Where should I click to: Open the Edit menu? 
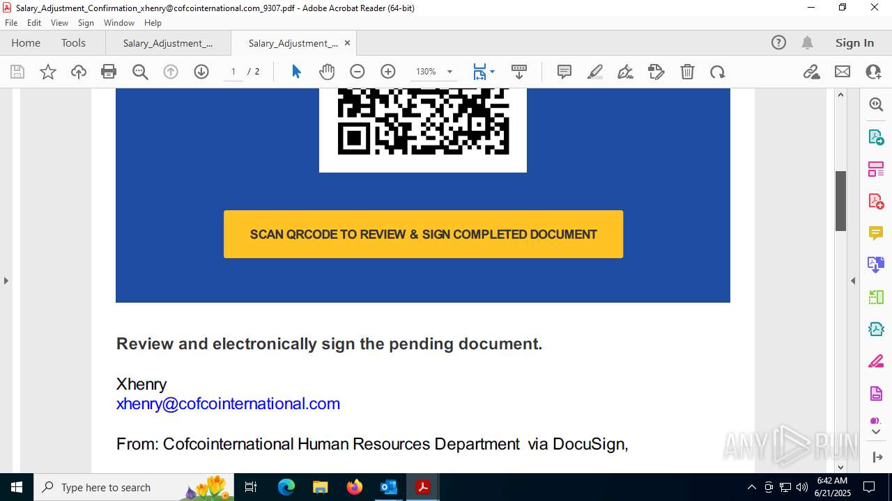coord(34,23)
